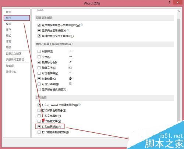This screenshot has height=149, width=184.
Task: Enable the 可选连字符 checkbox
Action: tap(39, 73)
